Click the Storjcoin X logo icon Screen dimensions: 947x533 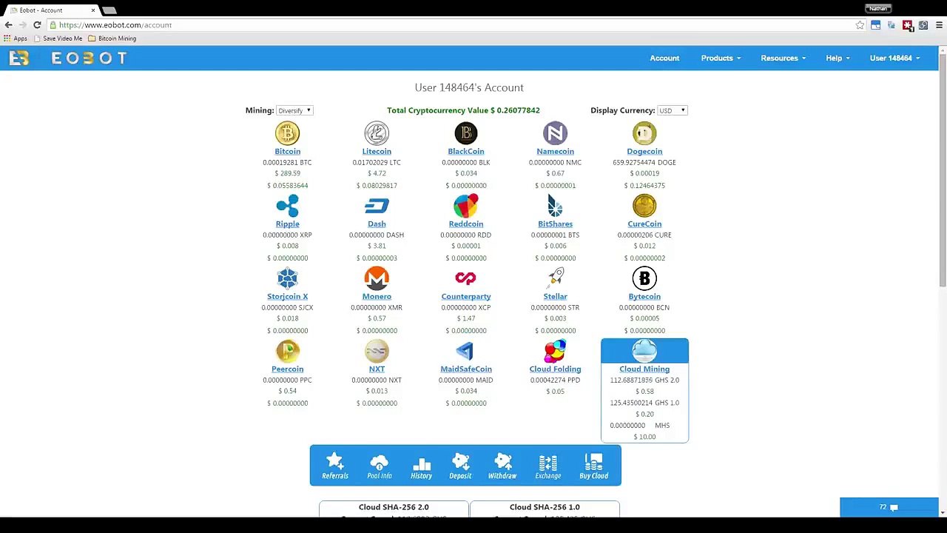coord(287,278)
